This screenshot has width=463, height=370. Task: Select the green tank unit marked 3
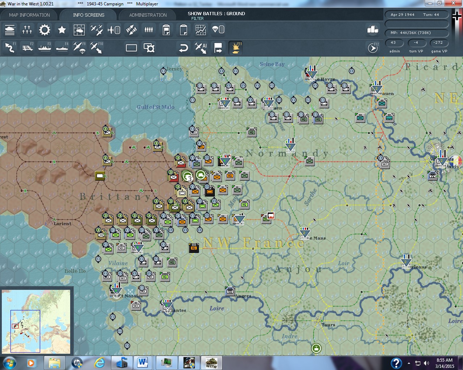click(x=187, y=176)
